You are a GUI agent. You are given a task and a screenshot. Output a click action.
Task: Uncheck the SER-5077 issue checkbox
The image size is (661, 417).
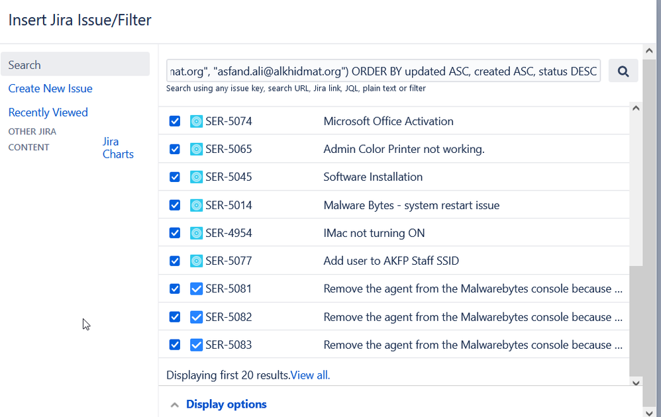tap(175, 261)
